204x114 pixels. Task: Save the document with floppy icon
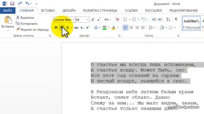click(12, 3)
